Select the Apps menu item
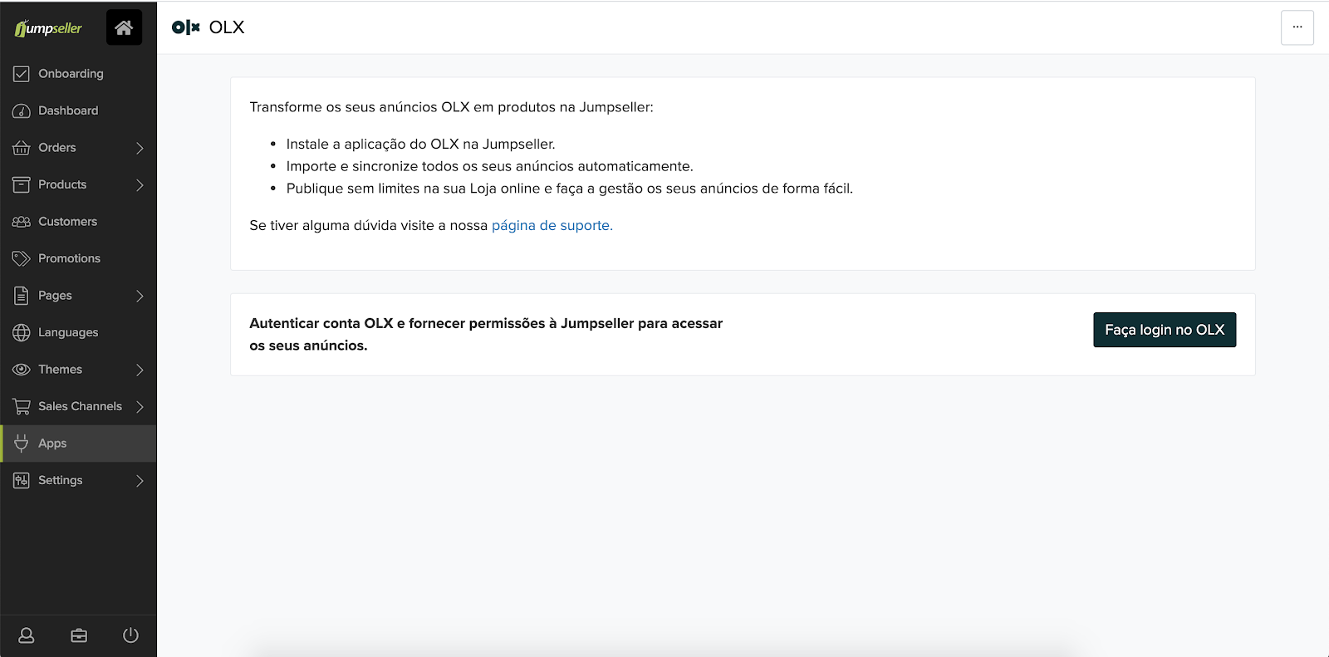This screenshot has height=657, width=1329. coord(78,444)
